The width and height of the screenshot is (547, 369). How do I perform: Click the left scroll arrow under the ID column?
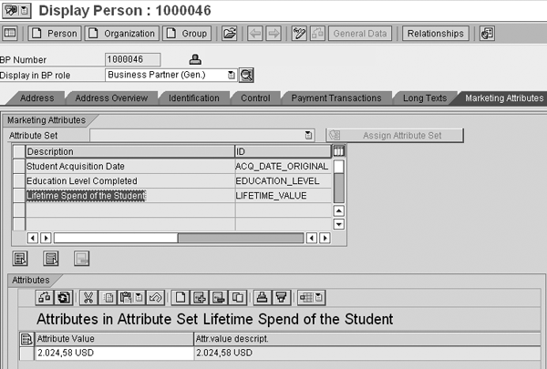[x=312, y=238]
